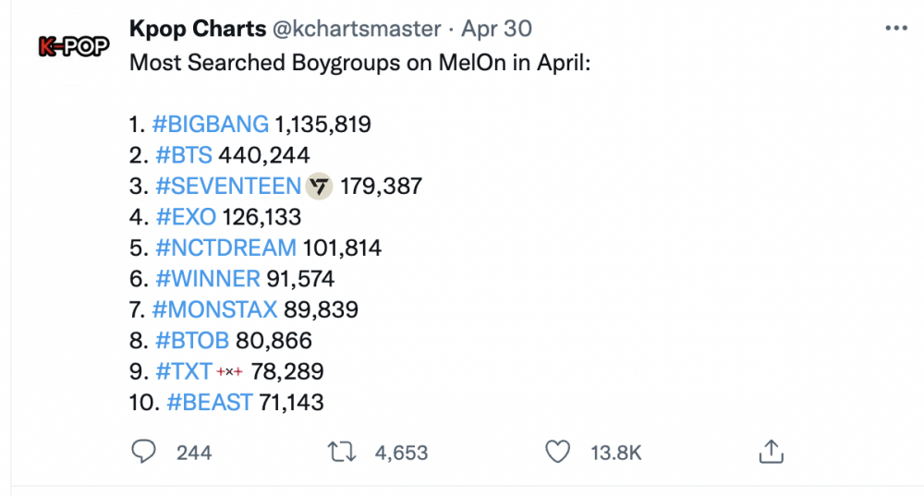Click the #MONSTAX hashtag
This screenshot has width=924, height=496.
click(x=217, y=309)
